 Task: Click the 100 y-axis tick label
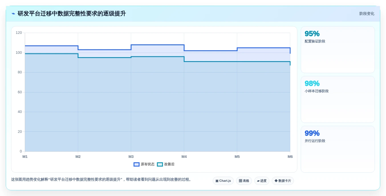click(x=19, y=53)
